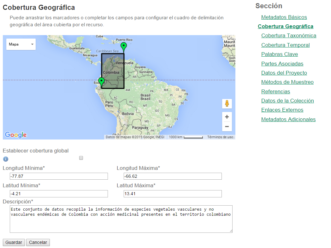
Task: Click the Longitud Mínima input field
Action: click(x=58, y=176)
